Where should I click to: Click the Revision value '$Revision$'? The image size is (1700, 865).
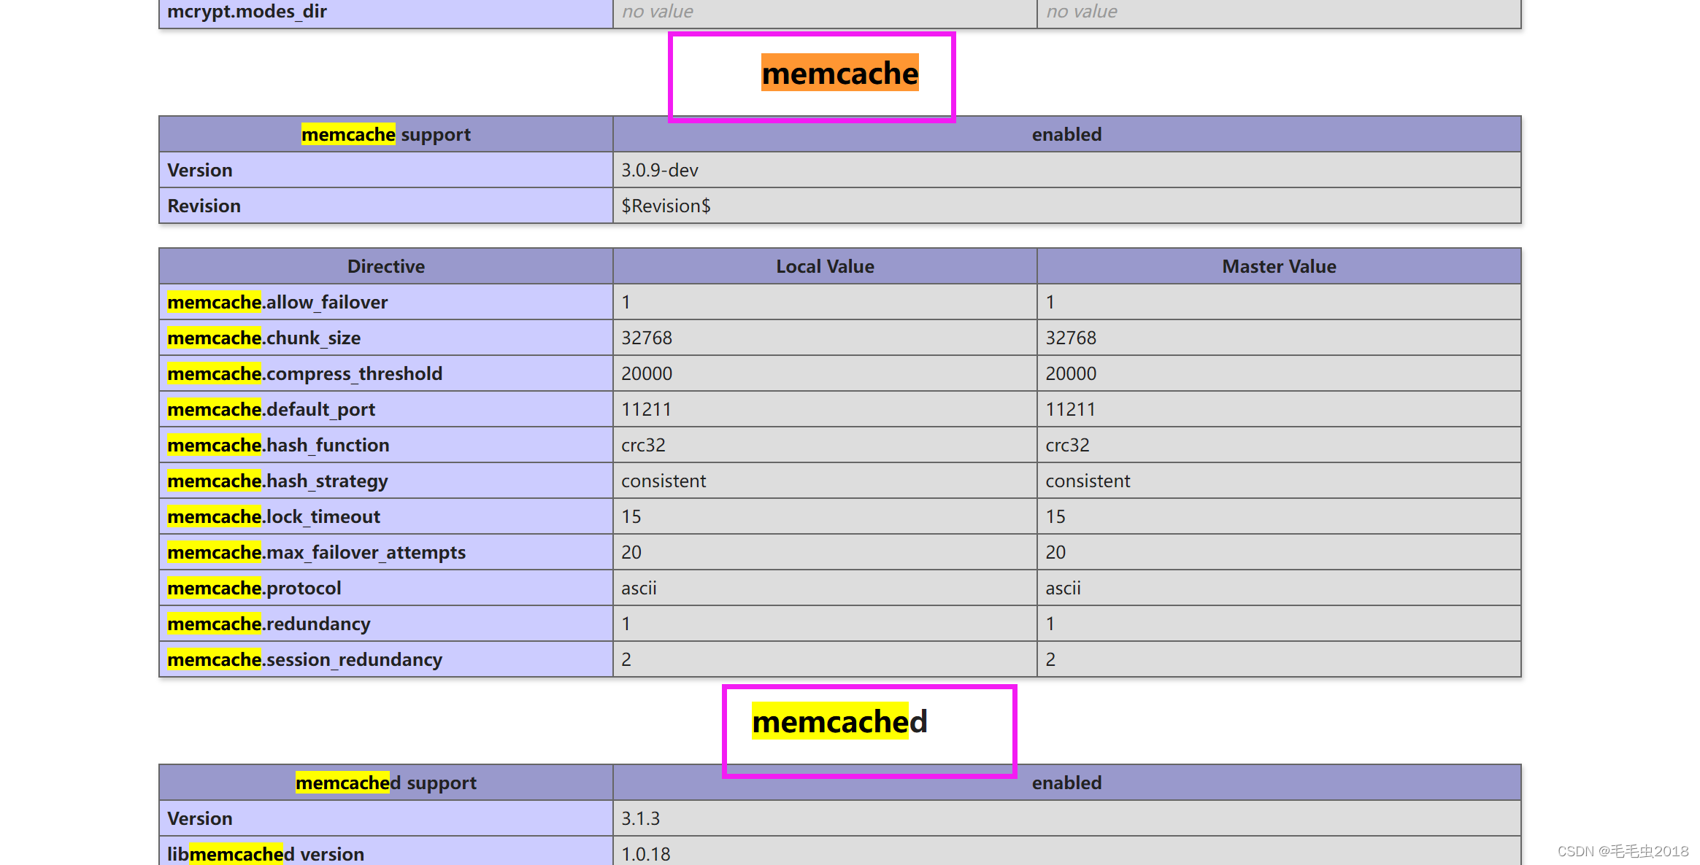pyautogui.click(x=666, y=206)
